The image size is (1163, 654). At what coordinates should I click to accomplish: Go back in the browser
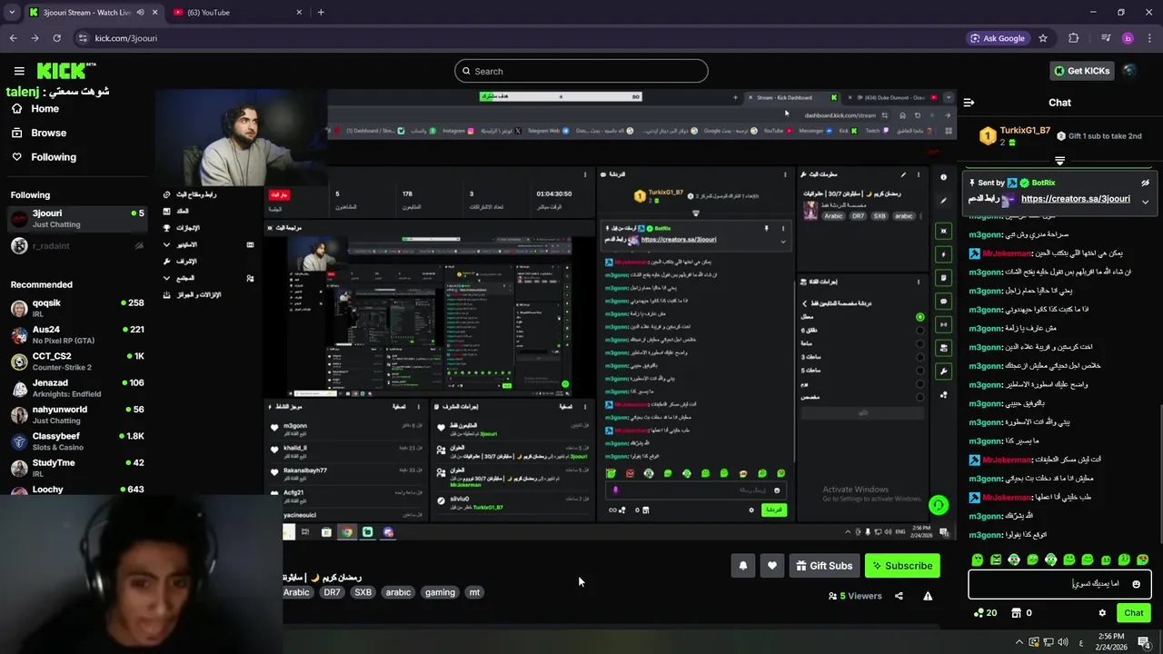13,38
